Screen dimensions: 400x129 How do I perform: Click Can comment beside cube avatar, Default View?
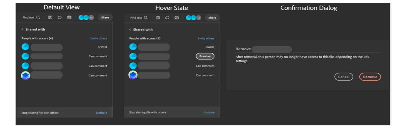click(x=98, y=75)
